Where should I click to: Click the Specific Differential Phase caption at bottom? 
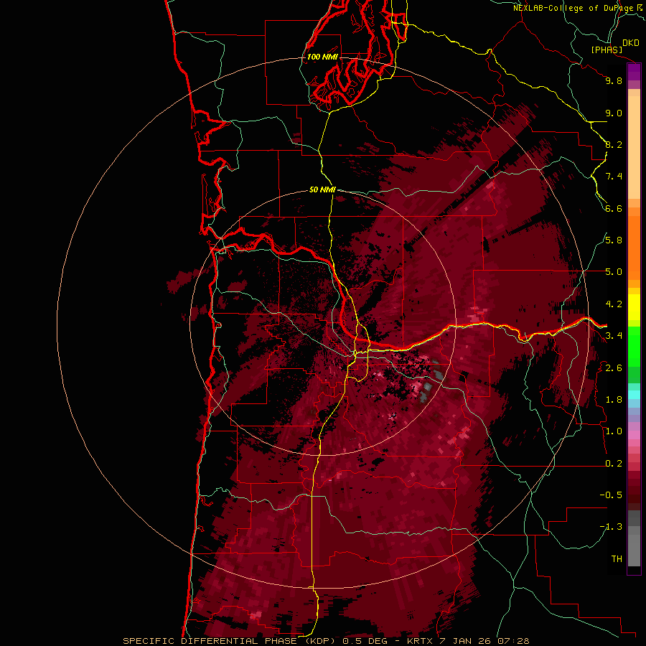point(326,641)
